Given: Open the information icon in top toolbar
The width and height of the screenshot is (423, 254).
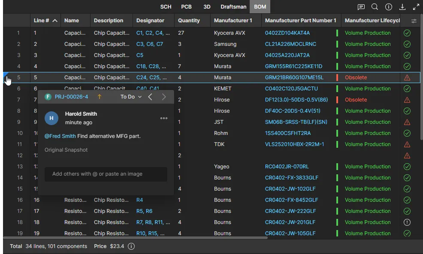Looking at the screenshot, I should click(x=389, y=7).
